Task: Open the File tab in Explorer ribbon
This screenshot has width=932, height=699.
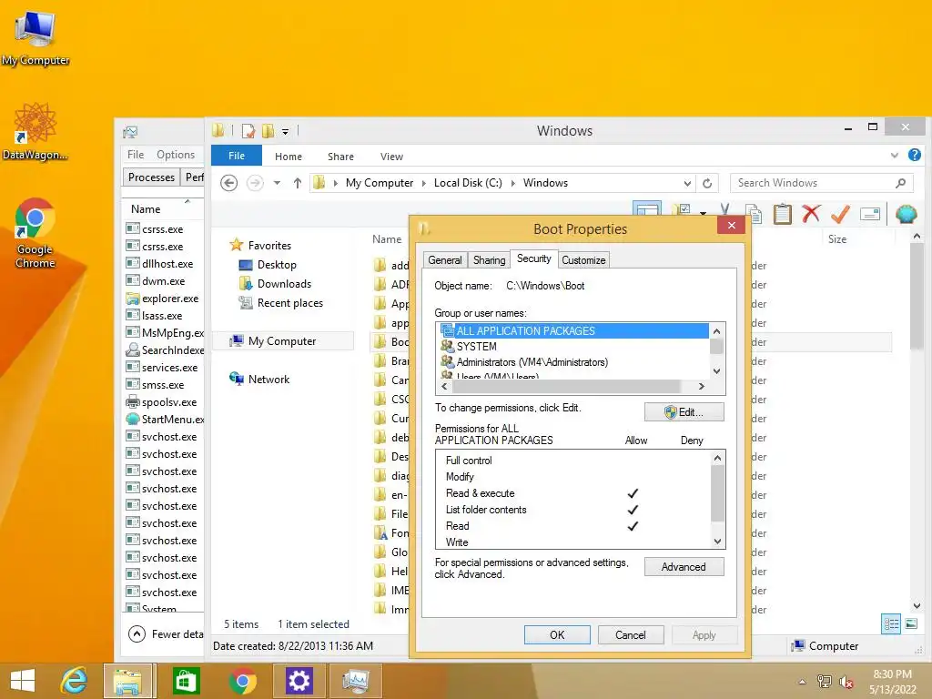Action: coord(237,156)
